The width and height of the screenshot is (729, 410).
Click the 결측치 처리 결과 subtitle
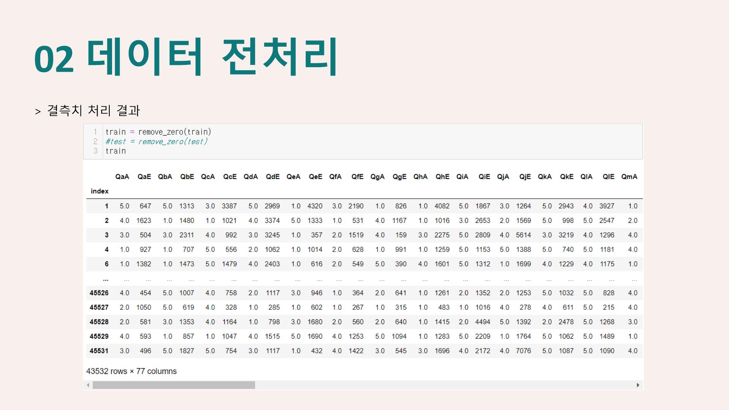click(93, 110)
